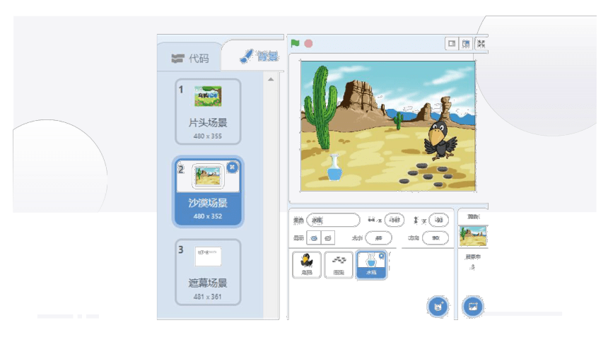Viewport: 608px width, 342px height.
Task: Enter full screen stage mode
Action: click(481, 43)
